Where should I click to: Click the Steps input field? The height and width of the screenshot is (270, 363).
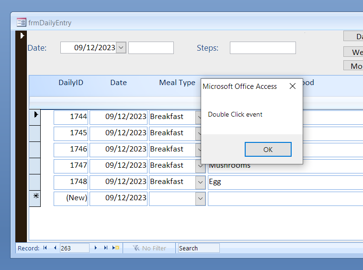pyautogui.click(x=263, y=48)
